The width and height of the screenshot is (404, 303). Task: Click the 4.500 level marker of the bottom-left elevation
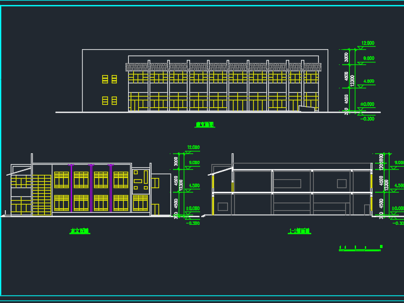click(x=193, y=186)
